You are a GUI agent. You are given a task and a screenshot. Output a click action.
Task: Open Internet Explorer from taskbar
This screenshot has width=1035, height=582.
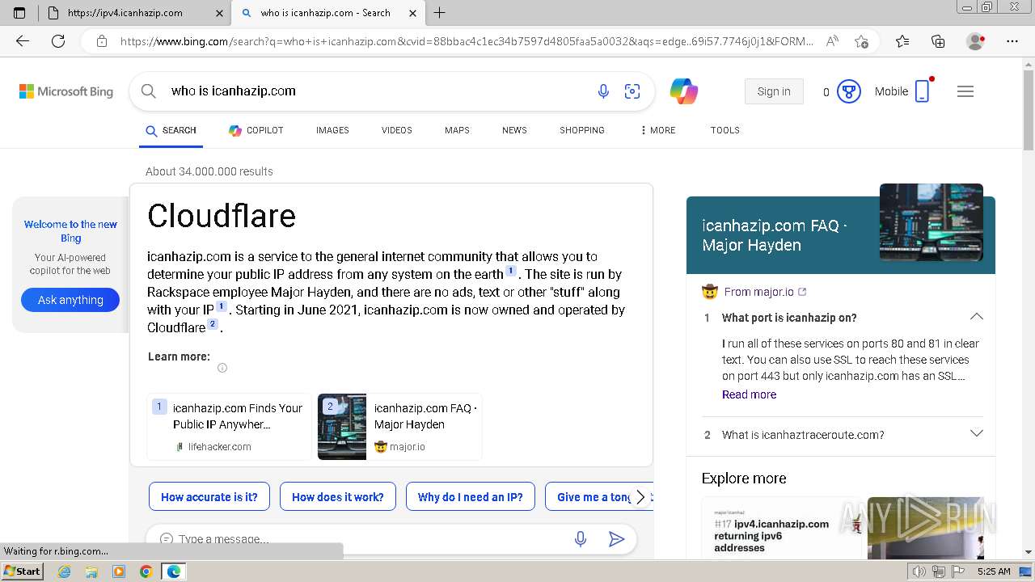[64, 571]
